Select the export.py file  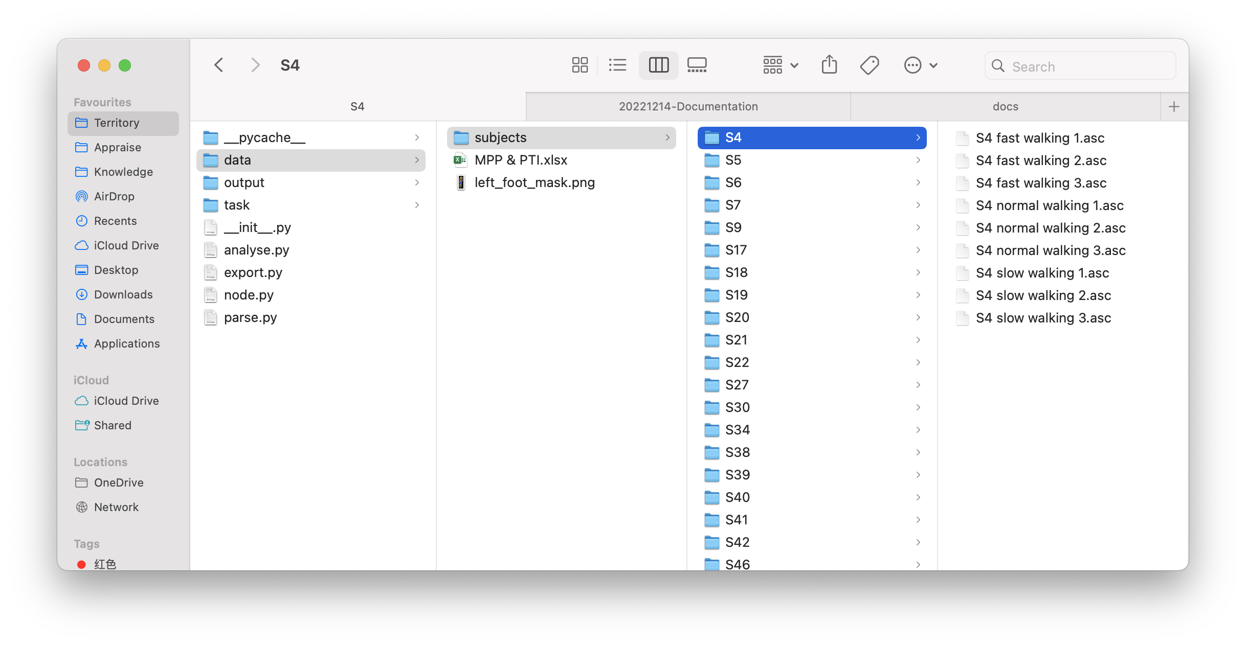(311, 272)
